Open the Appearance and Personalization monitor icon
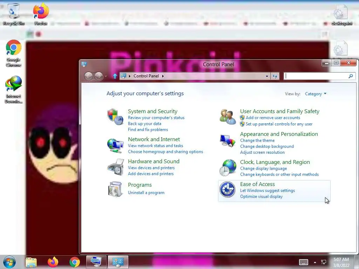This screenshot has height=269, width=359. coord(228,141)
